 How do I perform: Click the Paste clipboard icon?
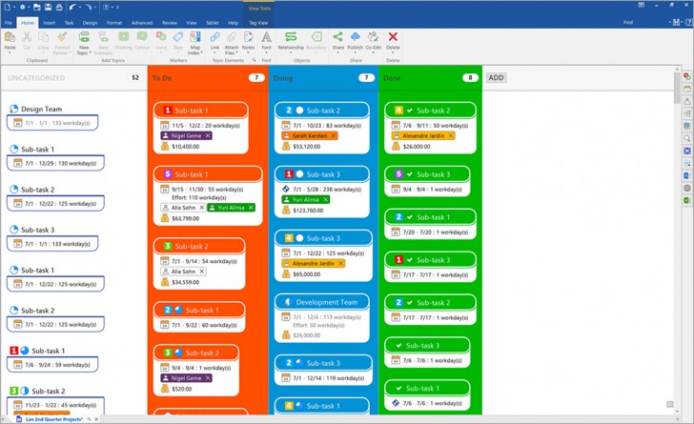10,37
